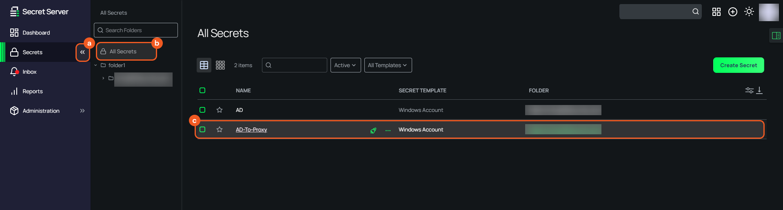Open the All Templates dropdown

(x=388, y=65)
